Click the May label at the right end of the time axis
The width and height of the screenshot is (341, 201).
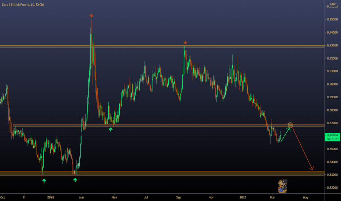click(306, 197)
